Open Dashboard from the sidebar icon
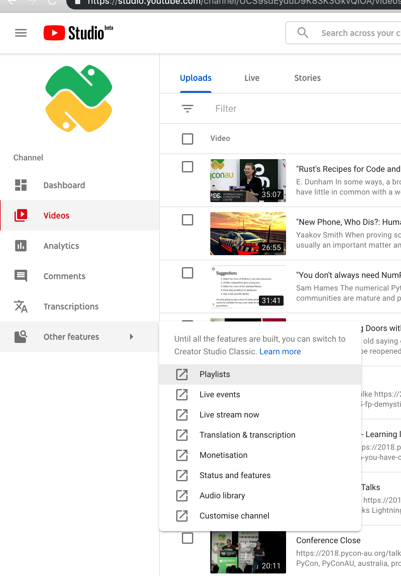Image resolution: width=401 pixels, height=576 pixels. click(21, 185)
